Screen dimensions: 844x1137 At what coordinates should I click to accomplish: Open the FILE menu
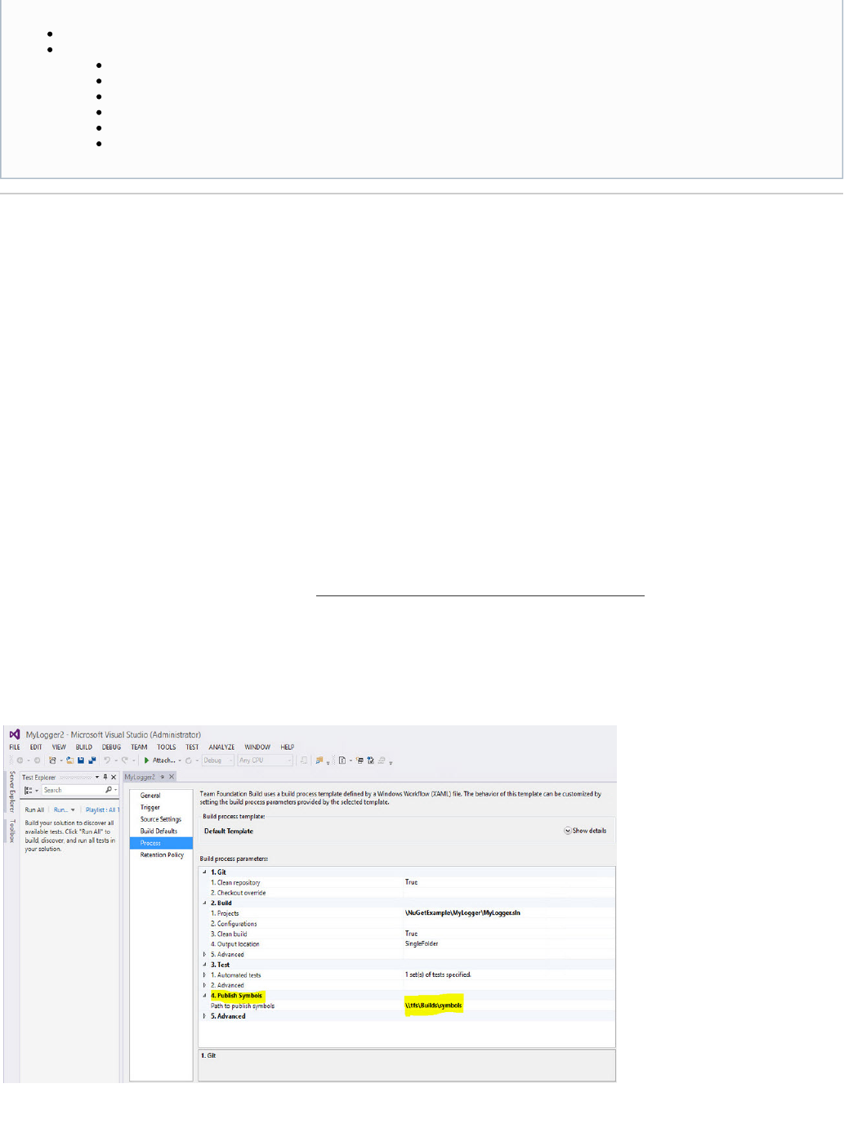coord(15,747)
